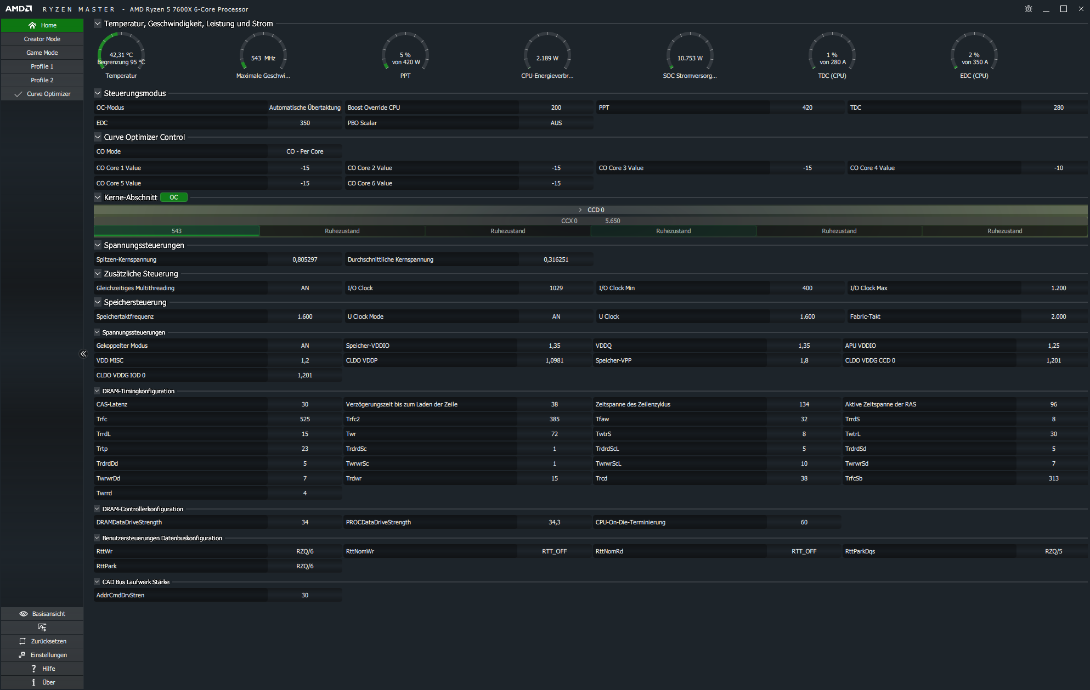
Task: Open Einstellungen settings
Action: pyautogui.click(x=42, y=655)
